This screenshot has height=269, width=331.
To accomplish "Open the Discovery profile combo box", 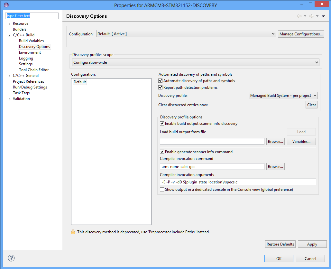I will [x=283, y=96].
